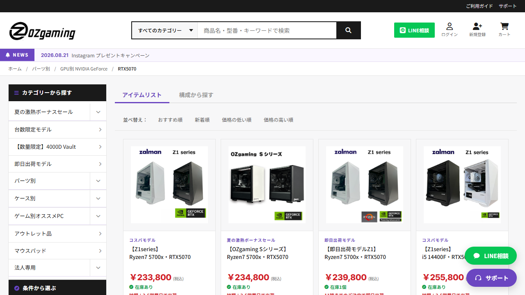Screen dimensions: 525x295
Task: Go to ホーム breadcrumb
Action: (x=15, y=69)
